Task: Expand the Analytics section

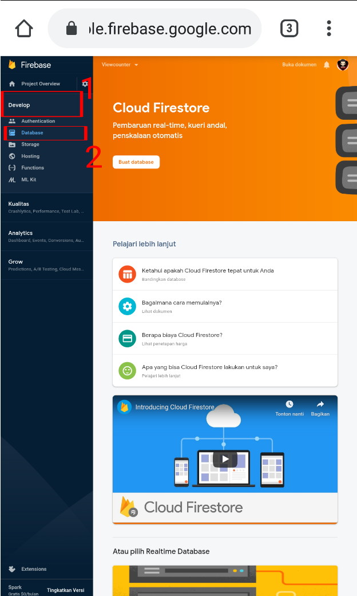Action: tap(47, 236)
